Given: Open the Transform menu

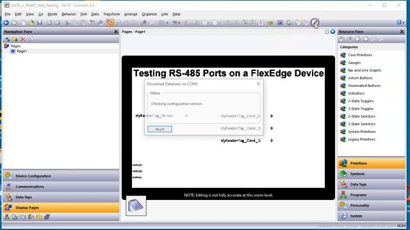Looking at the screenshot, I should 111,14.
